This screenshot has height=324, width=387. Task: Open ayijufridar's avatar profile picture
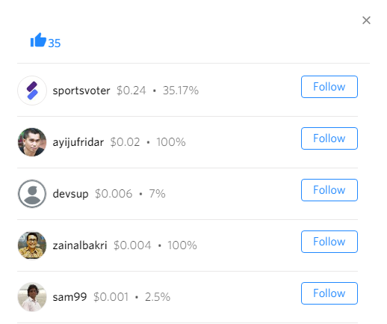pos(32,142)
